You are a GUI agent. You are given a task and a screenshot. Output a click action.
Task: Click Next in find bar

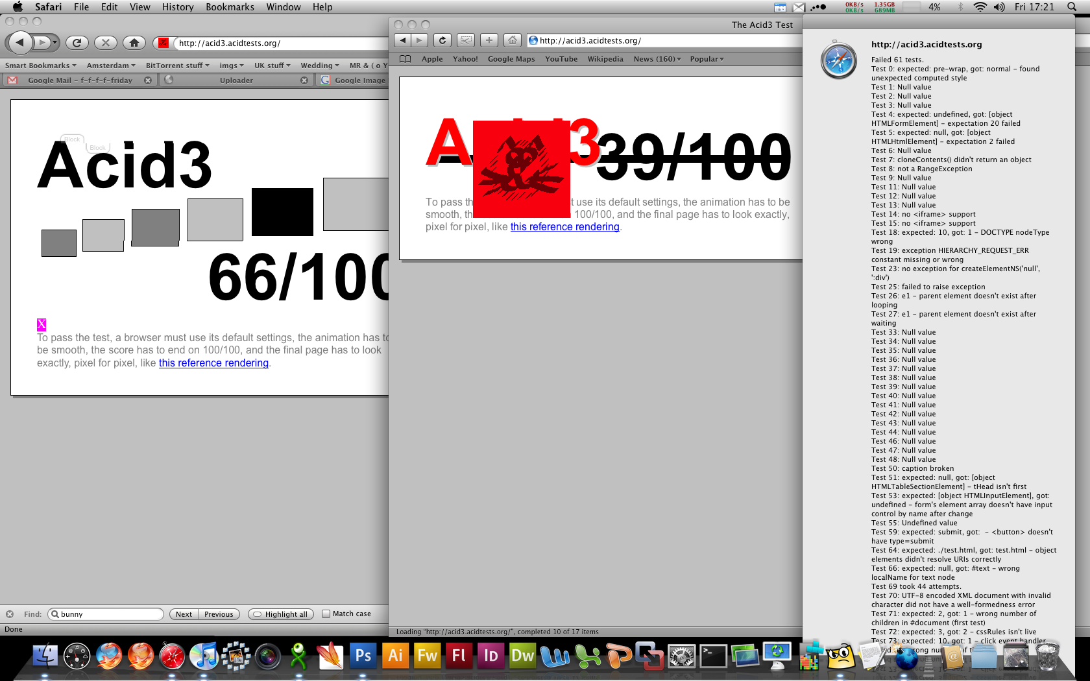click(x=184, y=614)
